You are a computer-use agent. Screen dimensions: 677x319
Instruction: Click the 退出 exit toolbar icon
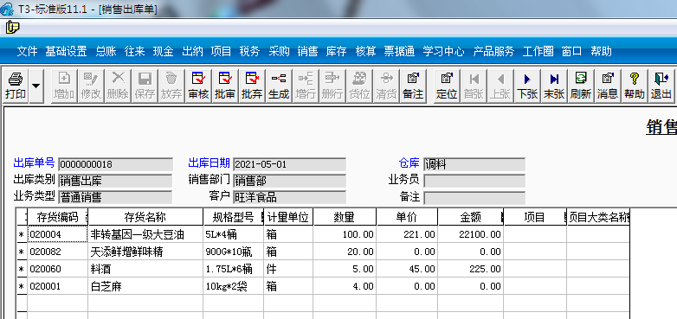(x=661, y=86)
